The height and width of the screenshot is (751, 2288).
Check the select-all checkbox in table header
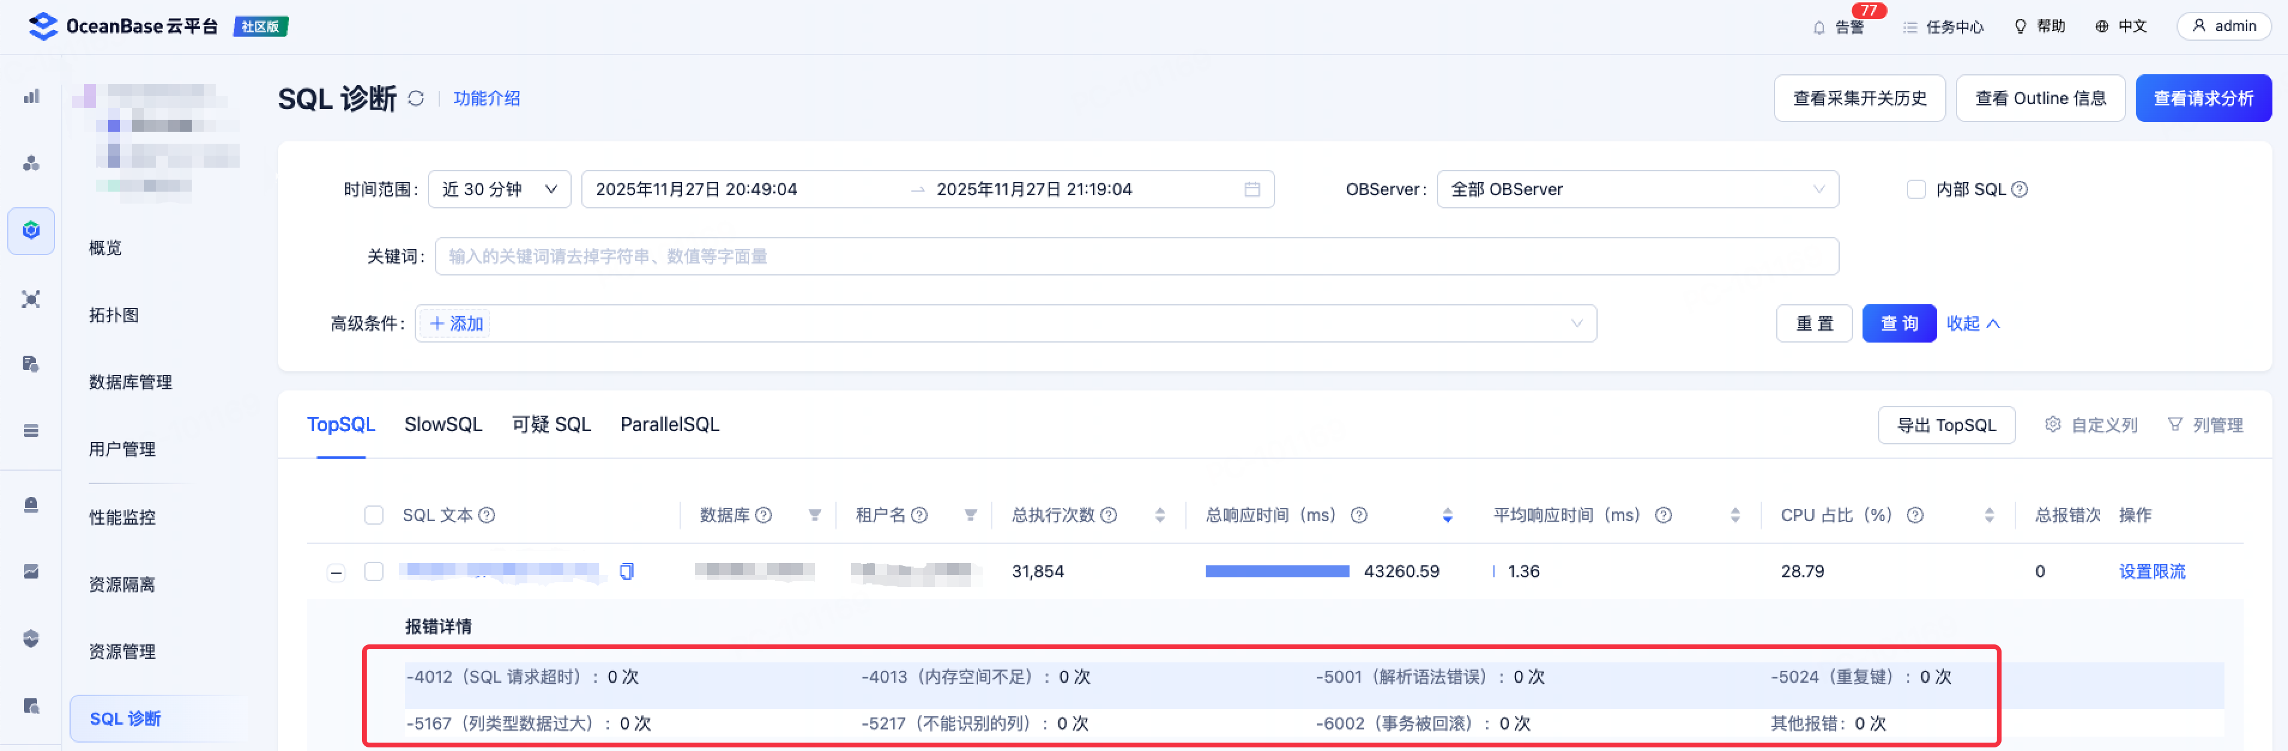pos(374,515)
